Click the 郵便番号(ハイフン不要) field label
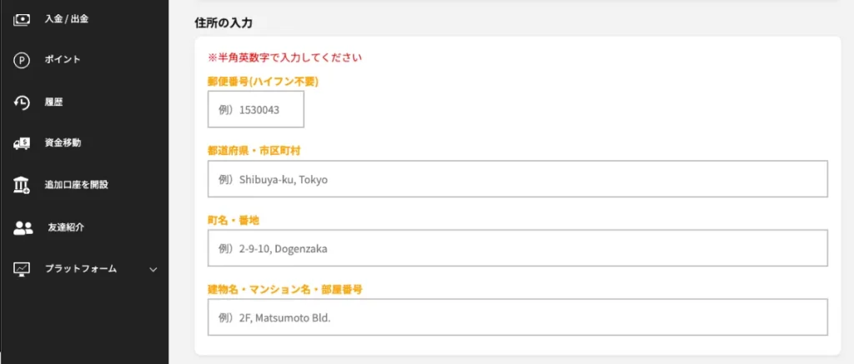854x364 pixels. pyautogui.click(x=264, y=82)
